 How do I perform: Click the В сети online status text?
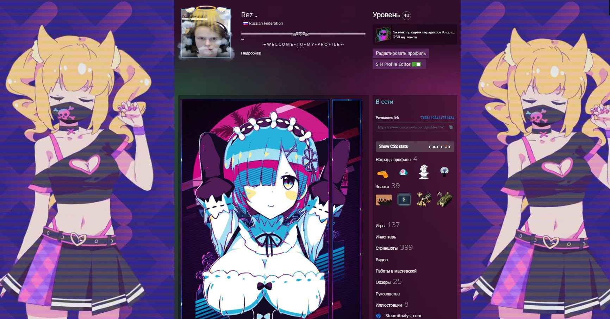coord(384,102)
